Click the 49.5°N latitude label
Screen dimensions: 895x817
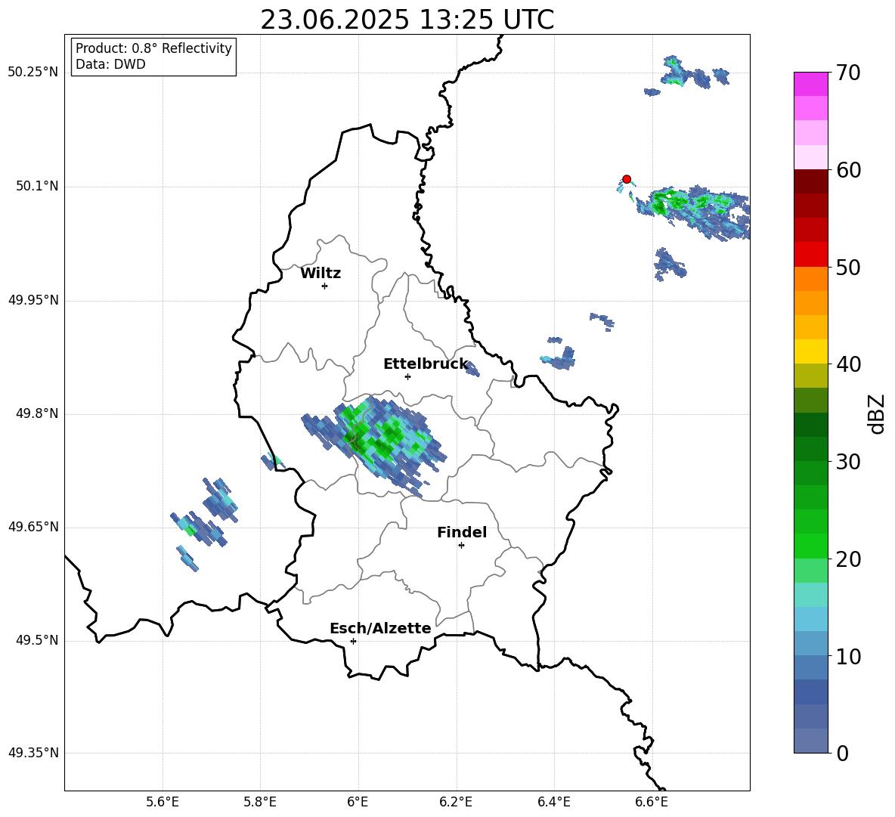click(x=38, y=640)
